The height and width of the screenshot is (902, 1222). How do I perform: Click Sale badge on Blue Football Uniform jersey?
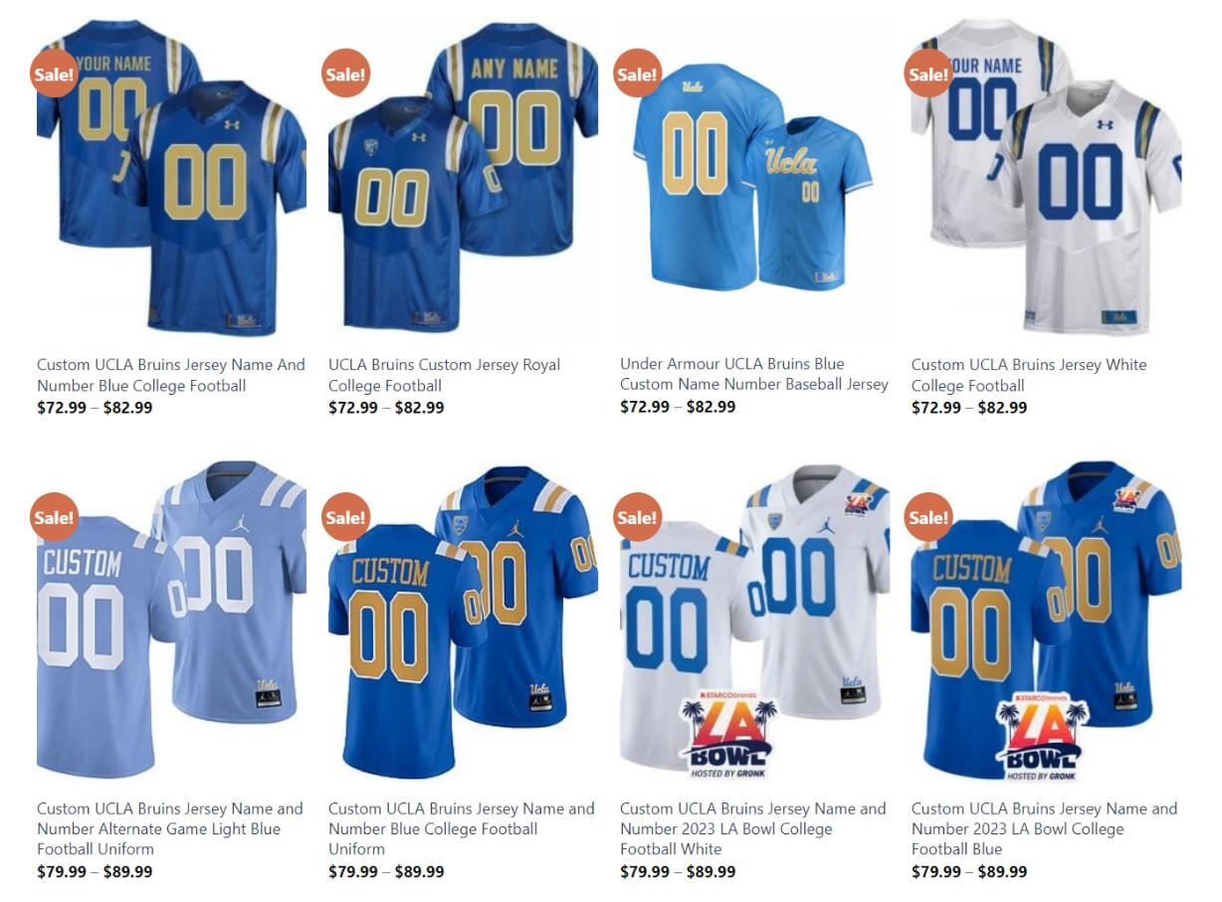346,517
